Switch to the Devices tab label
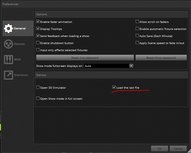191x153 pixels. click(20, 44)
